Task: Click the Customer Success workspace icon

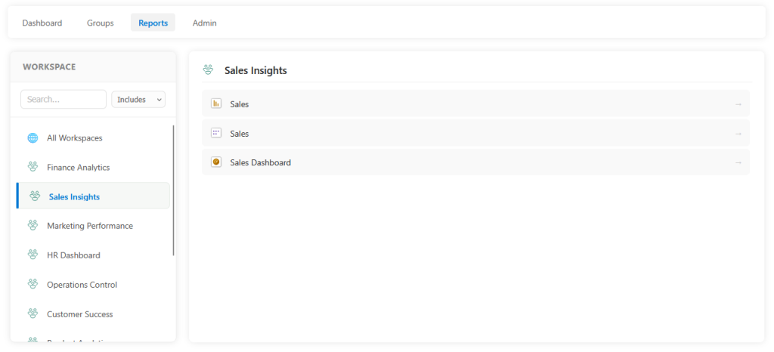Action: point(33,313)
